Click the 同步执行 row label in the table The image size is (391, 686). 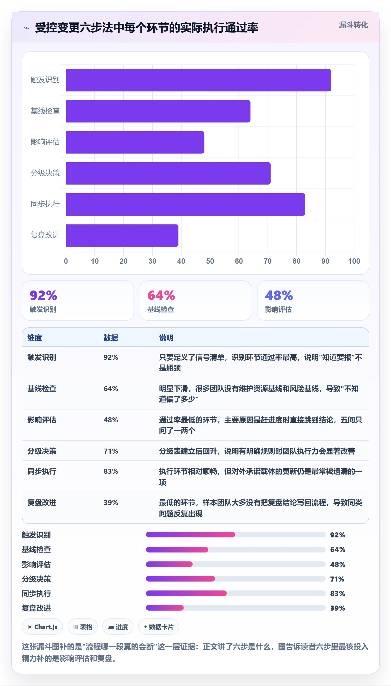(x=42, y=471)
